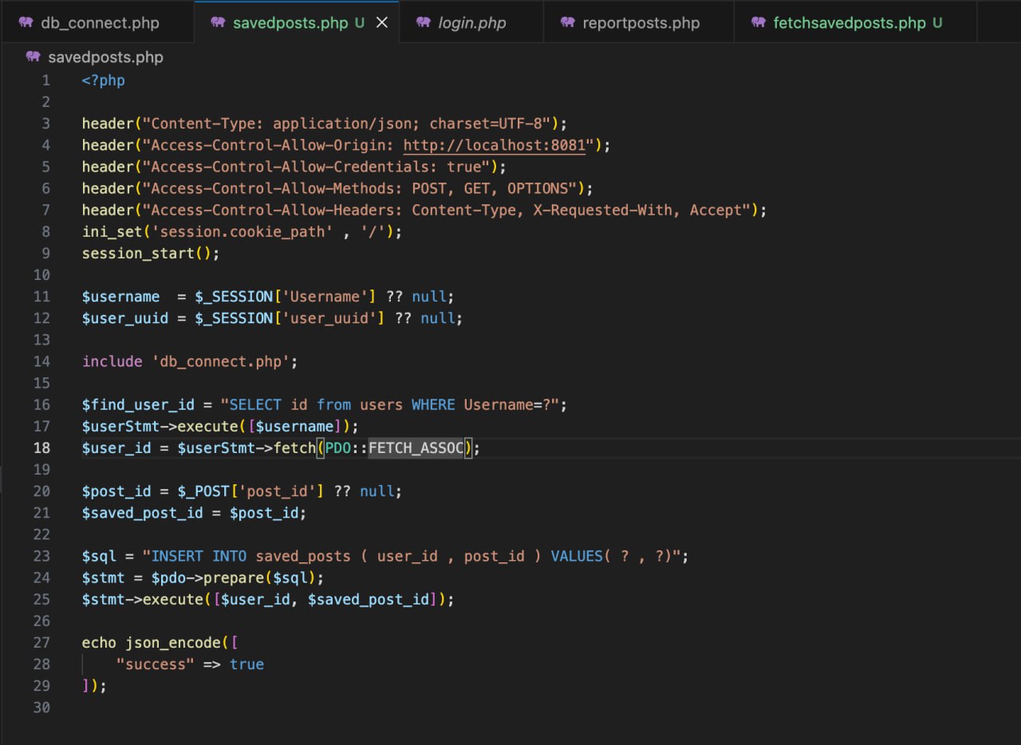Switch to the db_connect.php tab
Image resolution: width=1021 pixels, height=745 pixels.
click(100, 22)
